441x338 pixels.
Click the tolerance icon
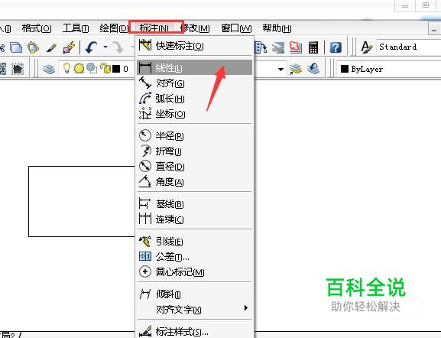click(145, 256)
